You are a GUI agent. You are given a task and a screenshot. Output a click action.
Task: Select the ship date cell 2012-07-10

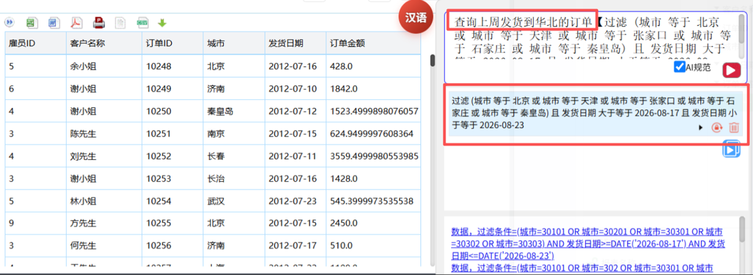tap(295, 88)
